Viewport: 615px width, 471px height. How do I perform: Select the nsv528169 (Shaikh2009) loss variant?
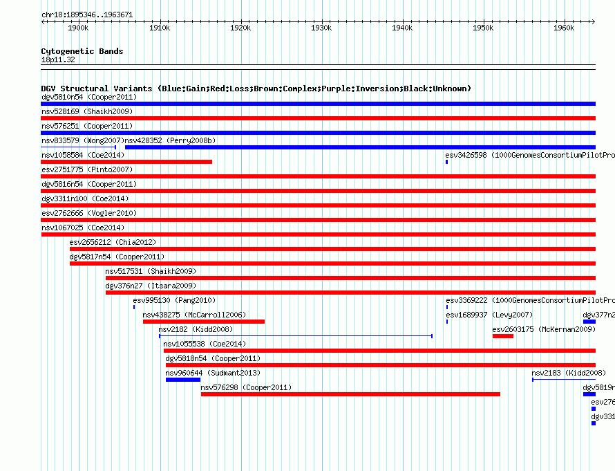[318, 118]
